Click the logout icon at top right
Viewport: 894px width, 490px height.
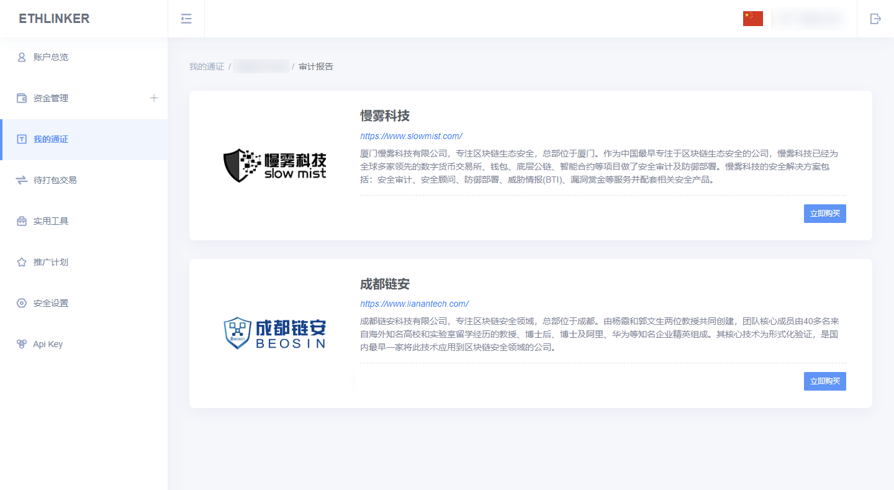[x=875, y=19]
